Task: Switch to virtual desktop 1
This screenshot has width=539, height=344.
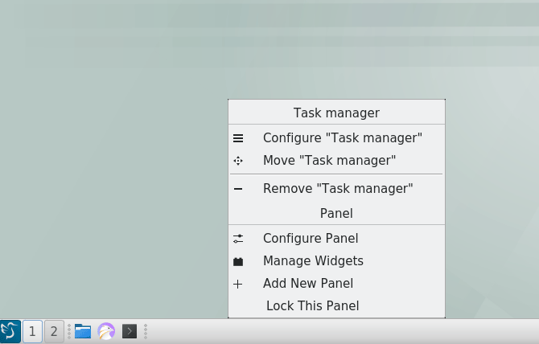Action: point(33,331)
